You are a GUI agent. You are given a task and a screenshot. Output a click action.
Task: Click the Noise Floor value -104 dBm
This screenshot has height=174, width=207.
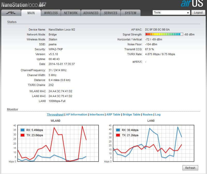pos(151,44)
